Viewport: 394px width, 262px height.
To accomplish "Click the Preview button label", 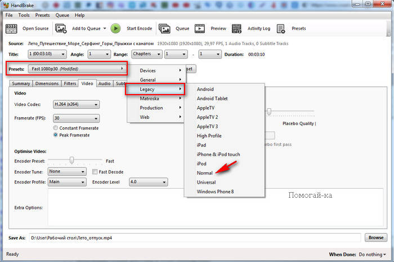I will (218, 28).
